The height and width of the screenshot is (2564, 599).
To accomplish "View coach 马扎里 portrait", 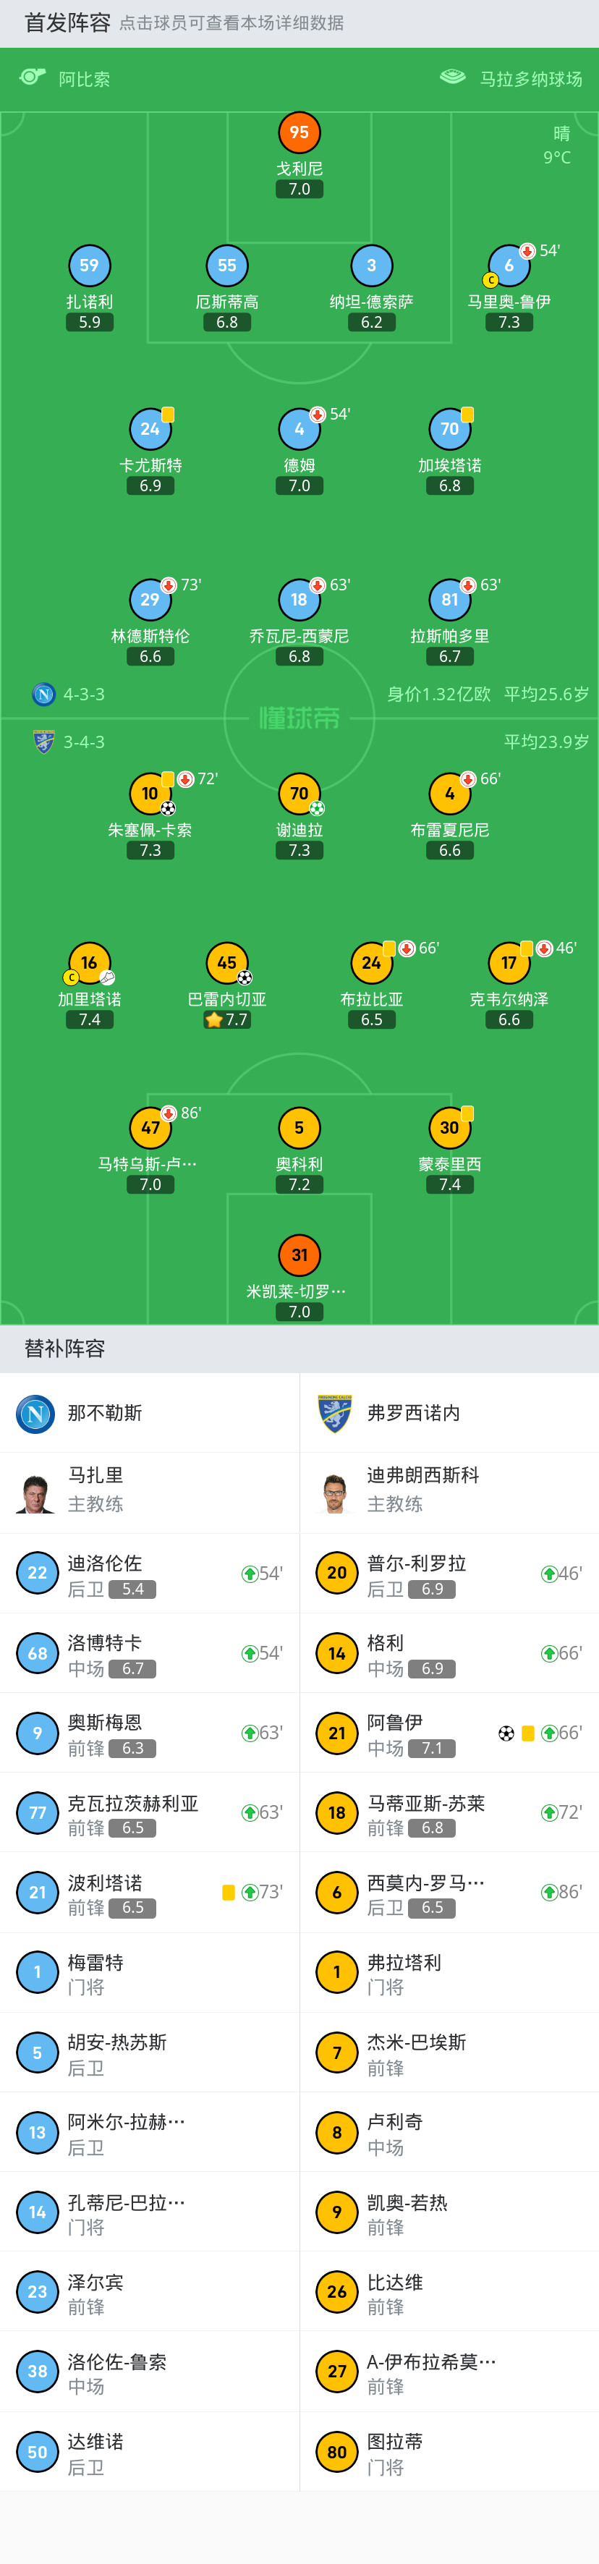I will [36, 1493].
